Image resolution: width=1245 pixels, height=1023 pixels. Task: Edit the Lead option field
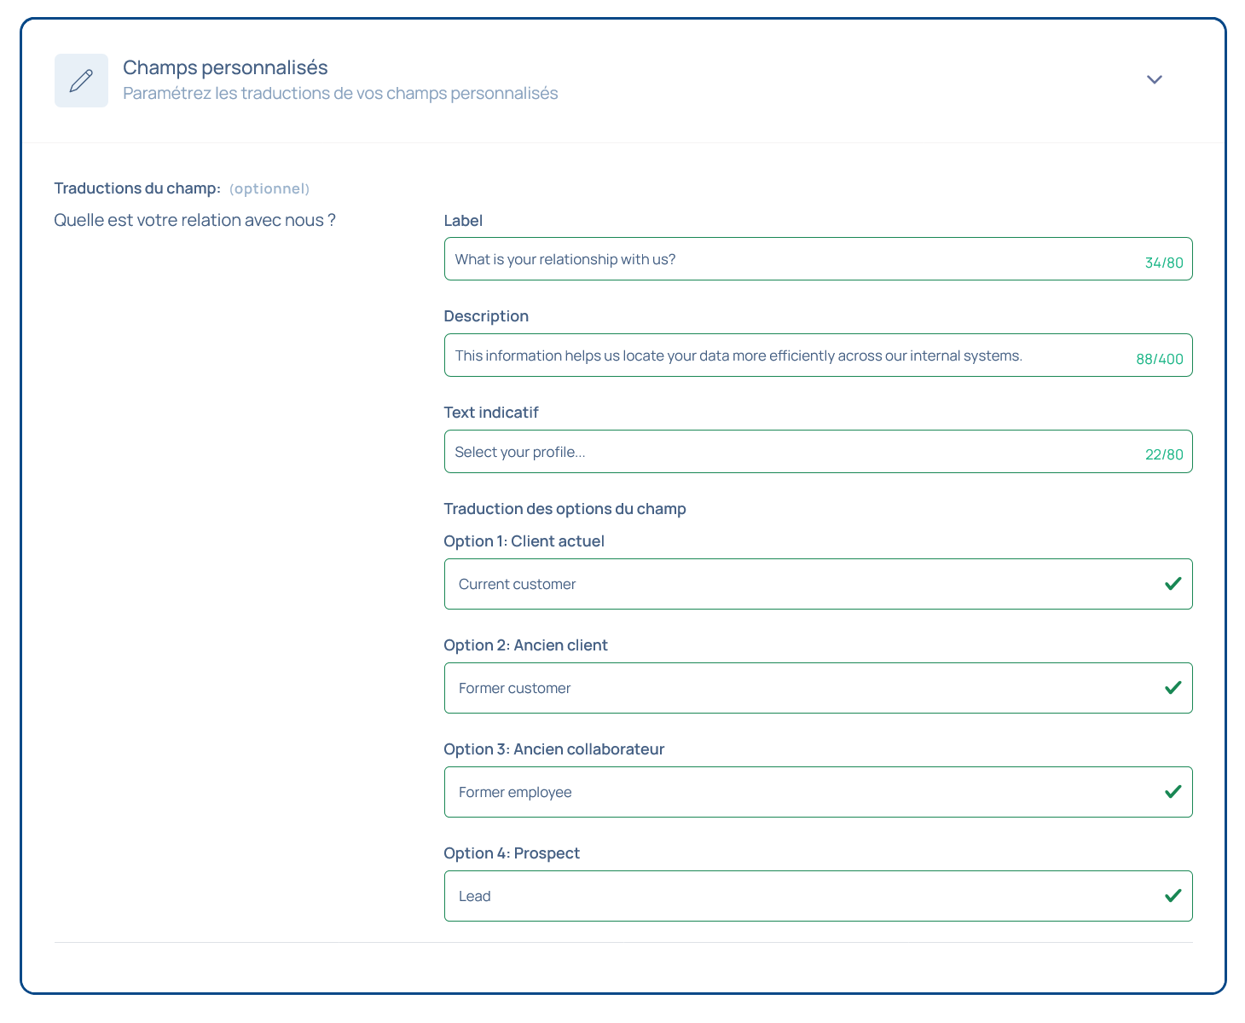[802, 896]
